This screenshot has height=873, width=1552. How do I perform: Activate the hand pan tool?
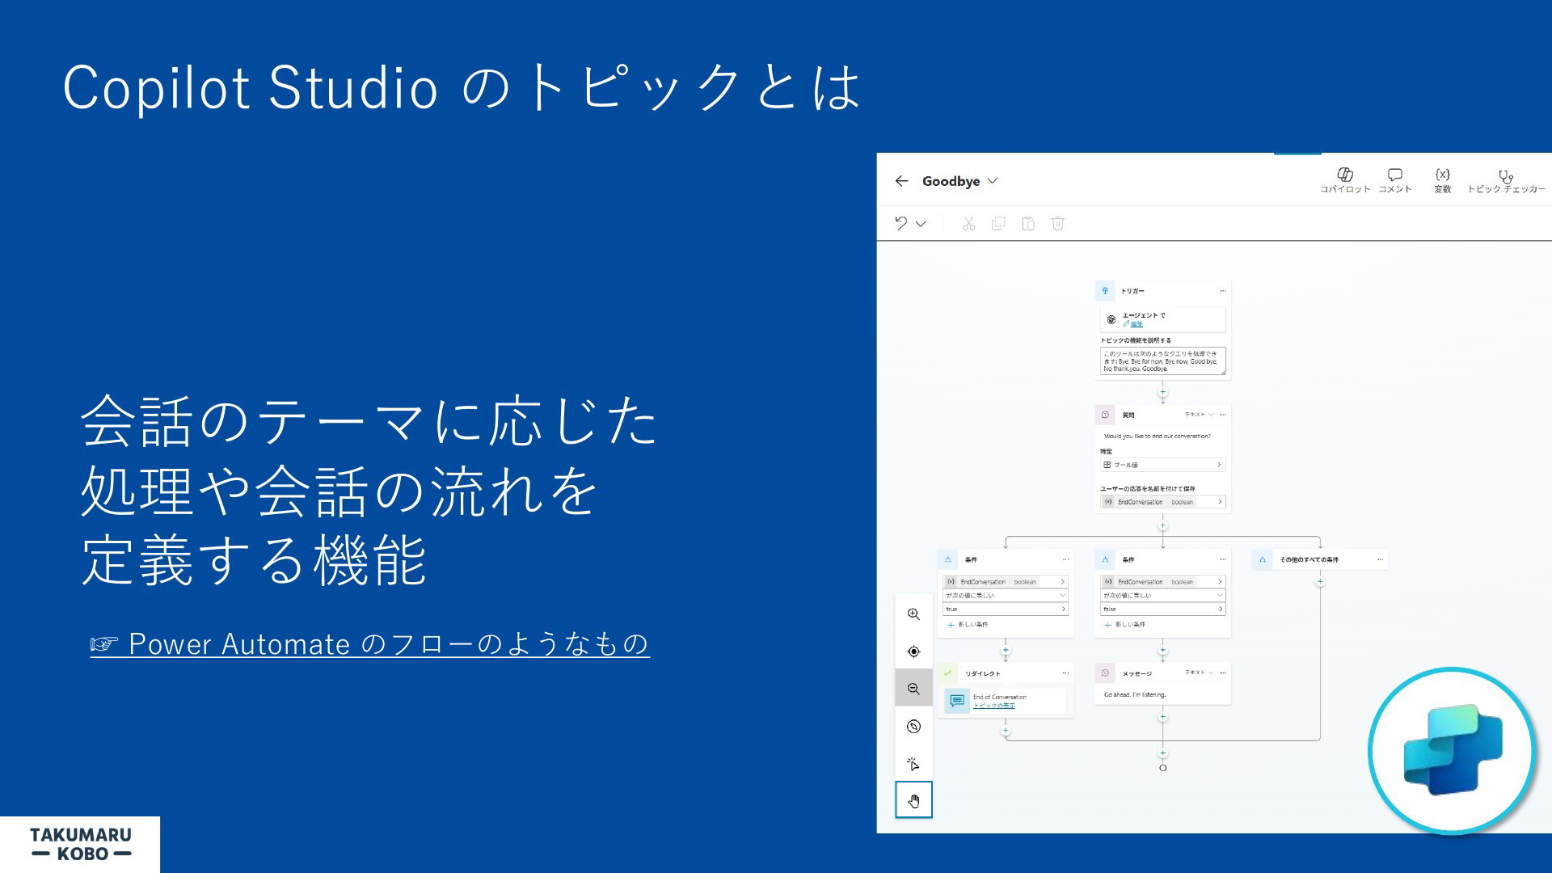913,800
